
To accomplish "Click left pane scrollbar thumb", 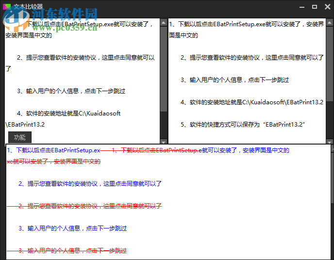I will 164,69.
